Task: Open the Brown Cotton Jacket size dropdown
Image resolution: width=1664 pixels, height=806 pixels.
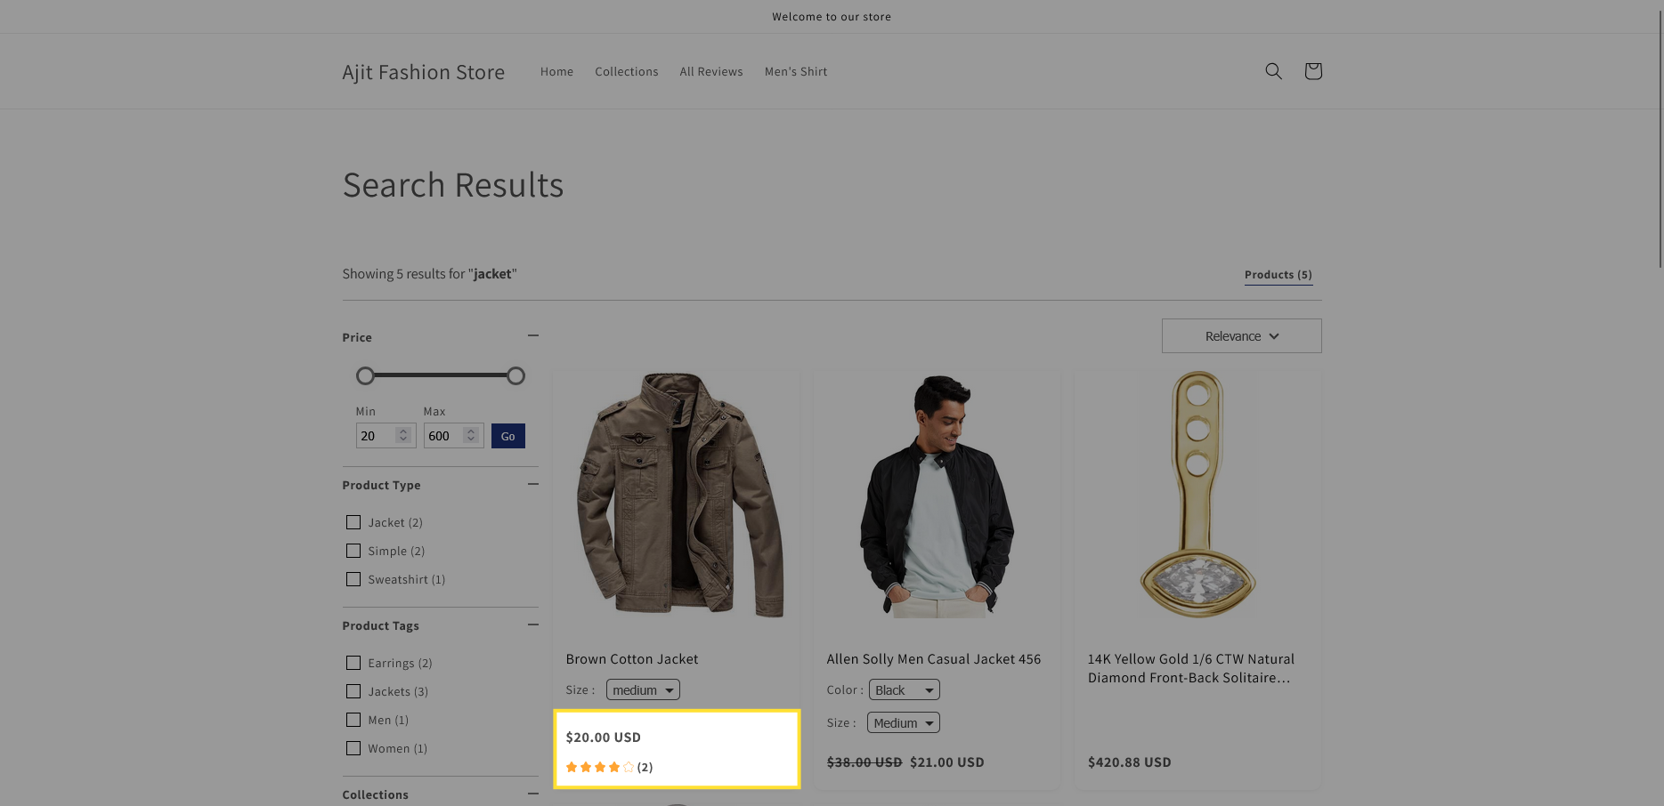Action: [643, 690]
